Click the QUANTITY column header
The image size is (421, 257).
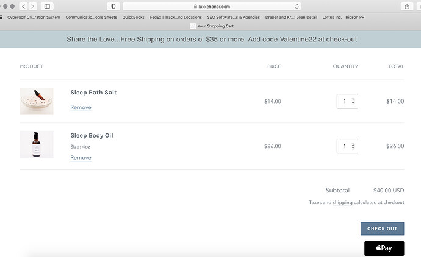345,66
